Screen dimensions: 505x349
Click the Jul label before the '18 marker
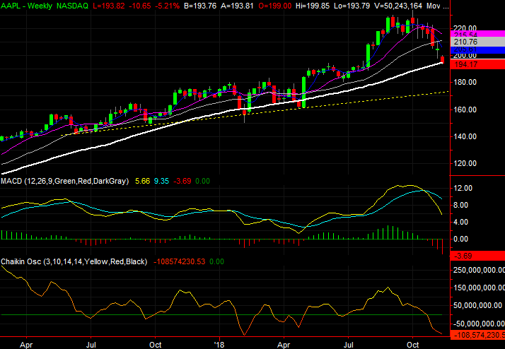pyautogui.click(x=91, y=345)
